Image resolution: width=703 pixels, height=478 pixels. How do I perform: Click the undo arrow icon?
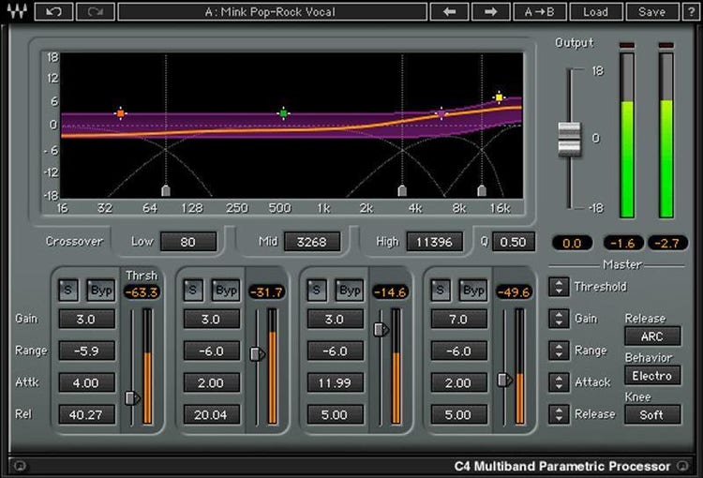click(x=55, y=12)
